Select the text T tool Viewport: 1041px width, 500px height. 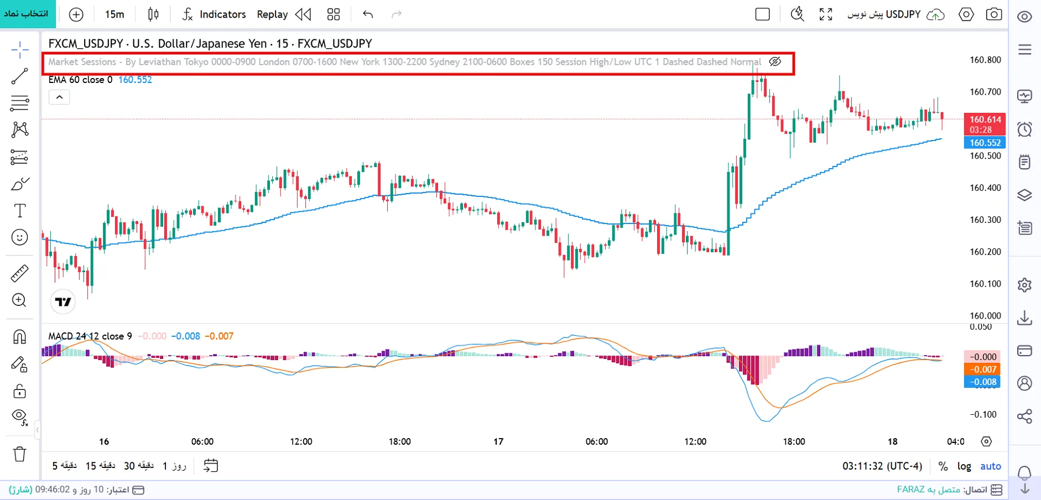coord(20,211)
